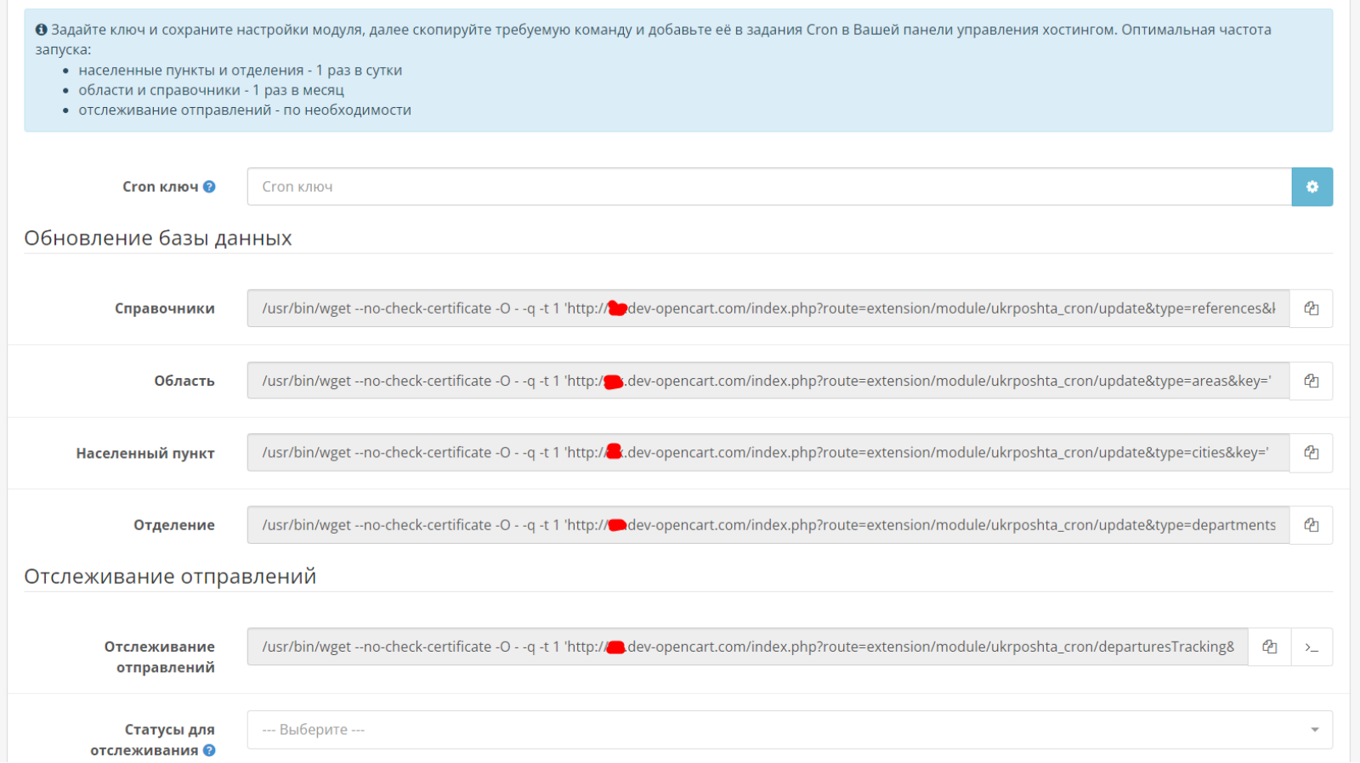Click the info icon in the blue notice

(41, 30)
